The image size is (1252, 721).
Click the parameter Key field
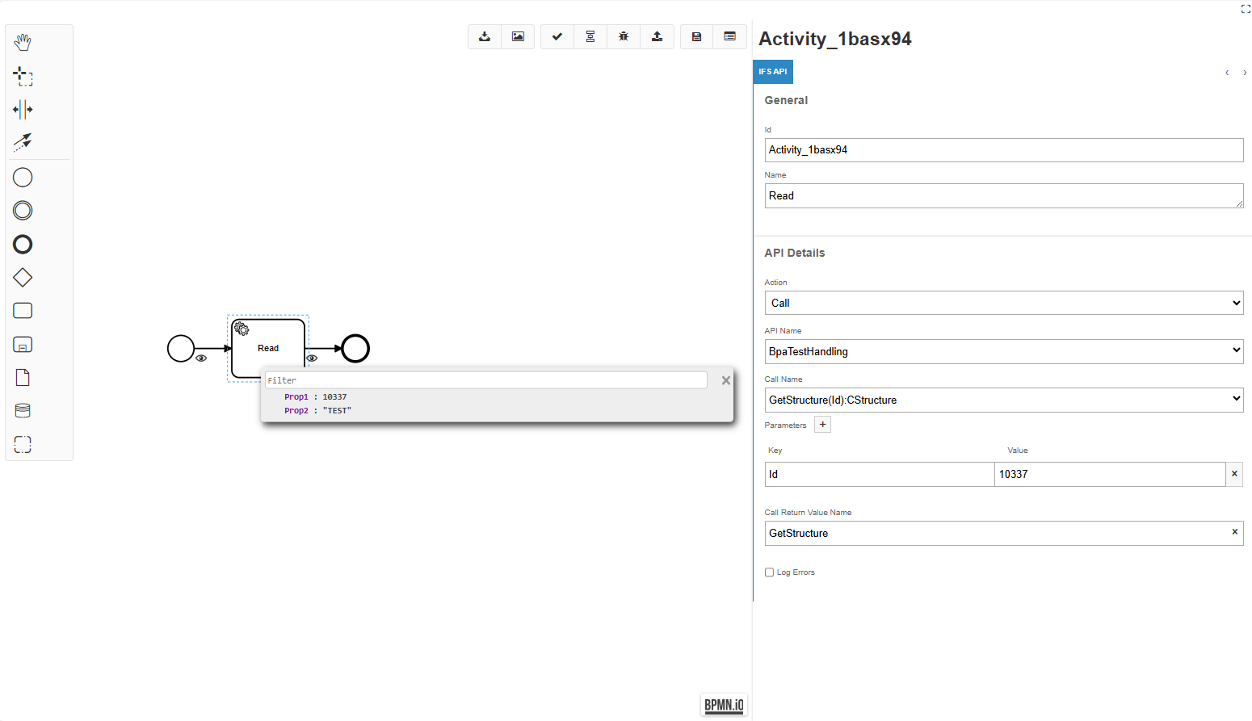pyautogui.click(x=880, y=474)
